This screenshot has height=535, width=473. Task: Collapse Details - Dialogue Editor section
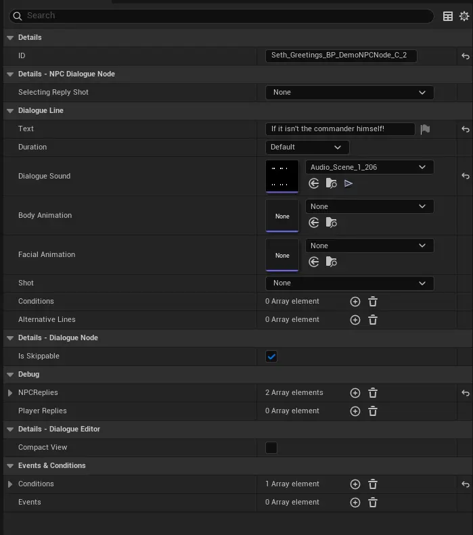point(10,429)
